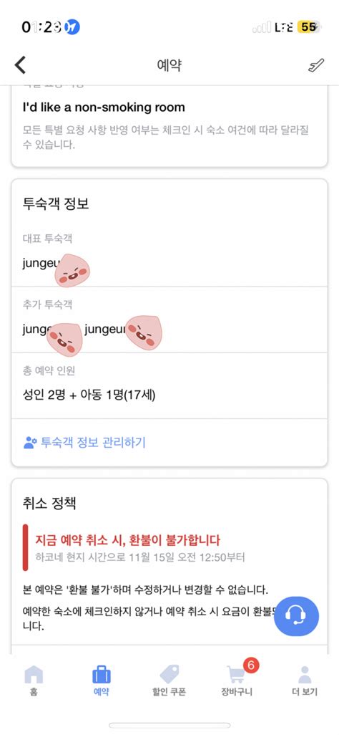The height and width of the screenshot is (735, 339).
Task: Click the guest management people icon
Action: point(30,442)
